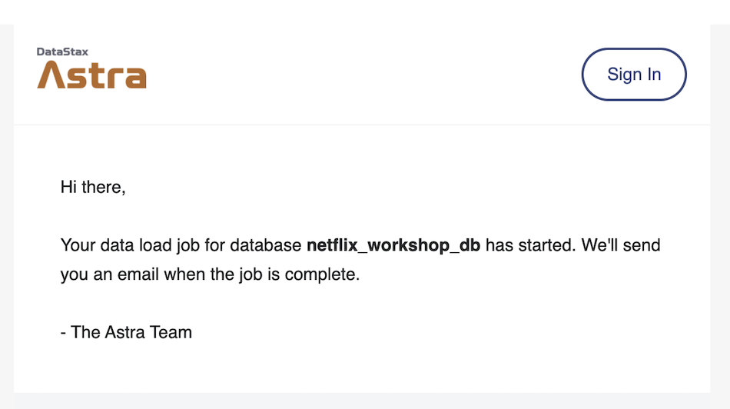
Task: Click the '- The Astra Team' signature
Action: tap(126, 332)
